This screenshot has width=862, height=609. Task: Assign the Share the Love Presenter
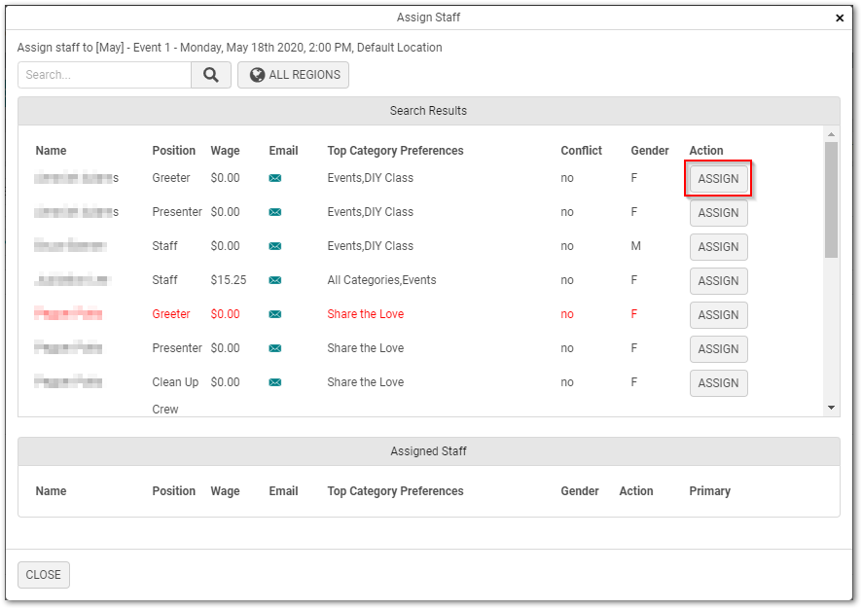(719, 349)
